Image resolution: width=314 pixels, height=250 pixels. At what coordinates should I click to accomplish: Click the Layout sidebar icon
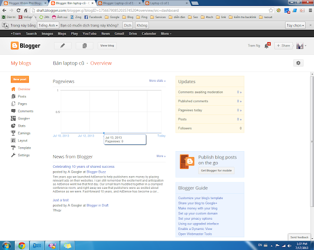coord(13,140)
